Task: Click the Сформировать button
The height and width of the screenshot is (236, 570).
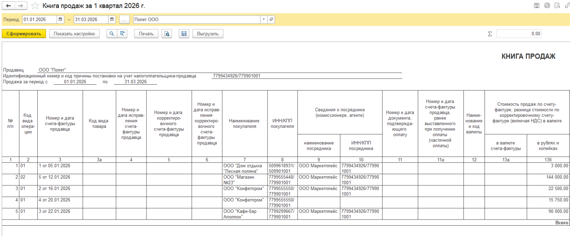Action: (x=24, y=34)
